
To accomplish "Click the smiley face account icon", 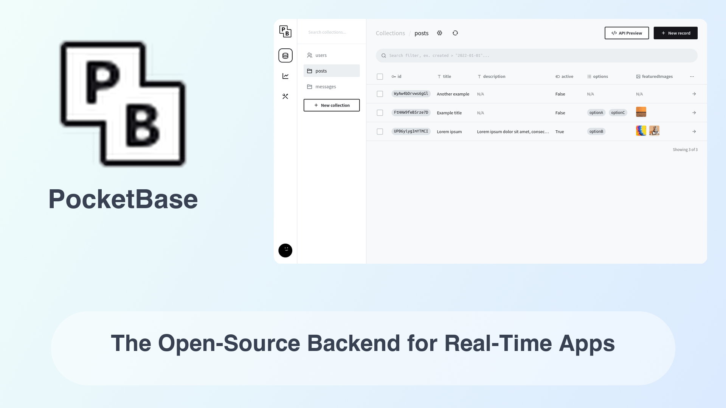I will tap(285, 250).
